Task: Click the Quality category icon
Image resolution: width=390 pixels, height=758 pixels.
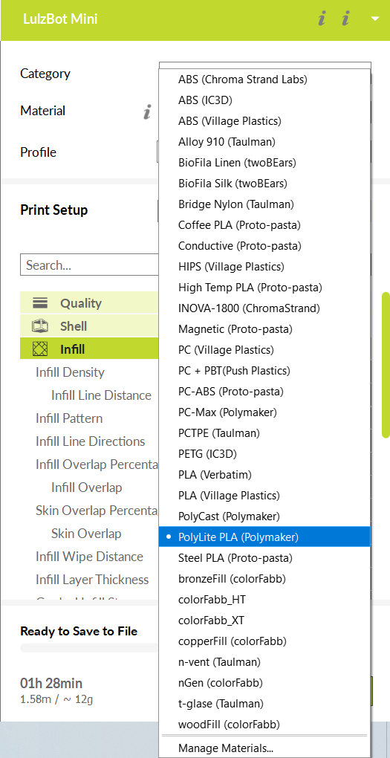Action: [x=39, y=303]
